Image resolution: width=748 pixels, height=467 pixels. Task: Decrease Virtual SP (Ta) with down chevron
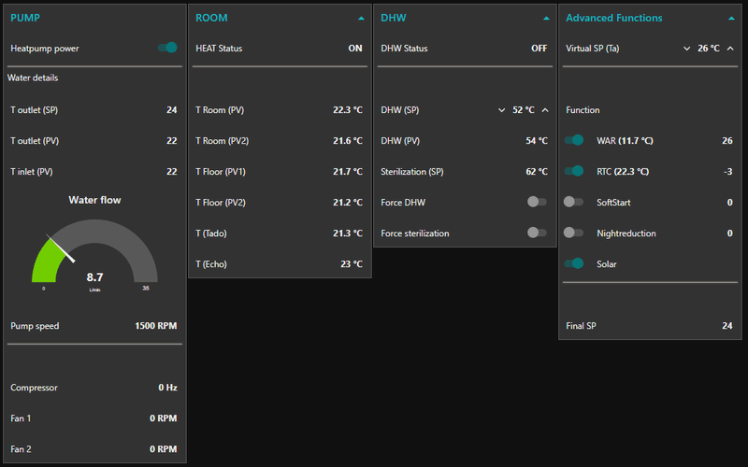pyautogui.click(x=686, y=49)
